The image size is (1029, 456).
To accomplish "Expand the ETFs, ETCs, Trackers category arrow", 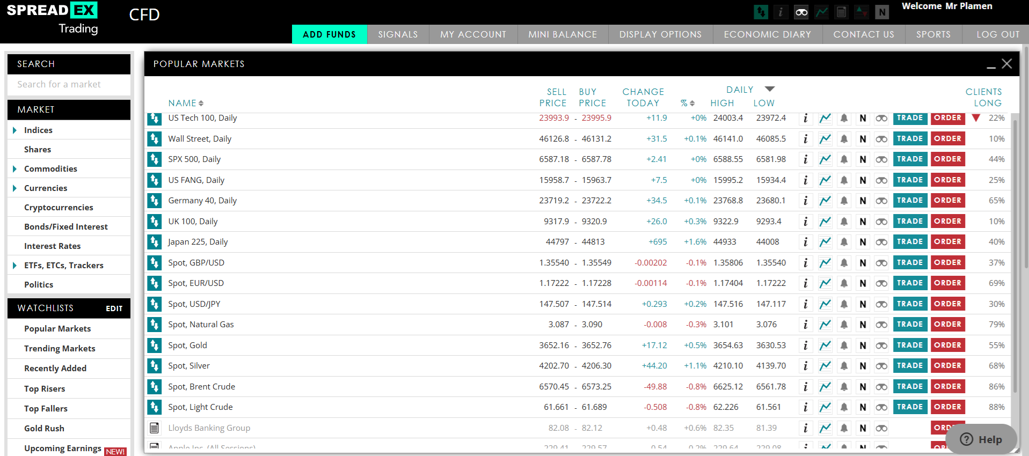I will pos(14,266).
